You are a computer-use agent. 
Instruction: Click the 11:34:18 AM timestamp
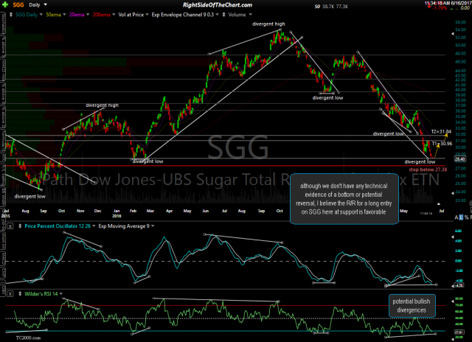tap(437, 3)
